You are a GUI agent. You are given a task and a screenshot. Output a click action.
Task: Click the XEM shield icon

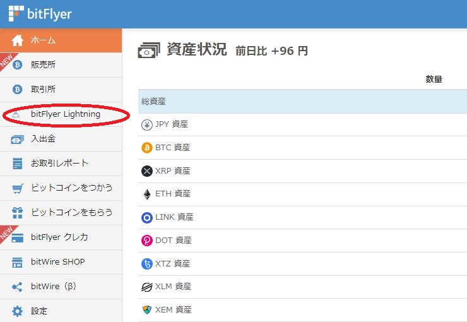point(147,310)
